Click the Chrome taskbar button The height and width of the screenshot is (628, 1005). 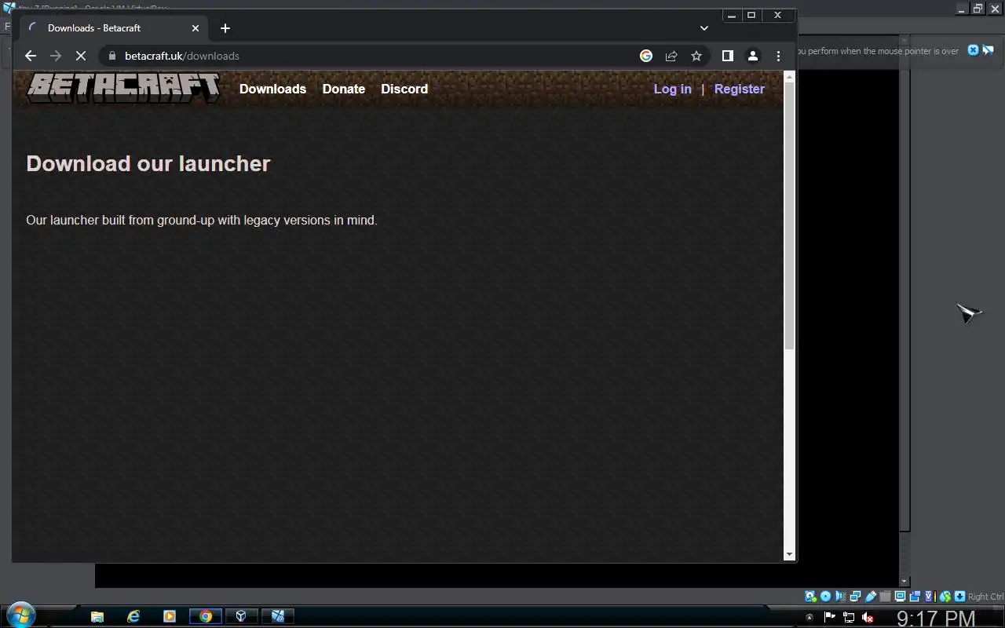206,616
